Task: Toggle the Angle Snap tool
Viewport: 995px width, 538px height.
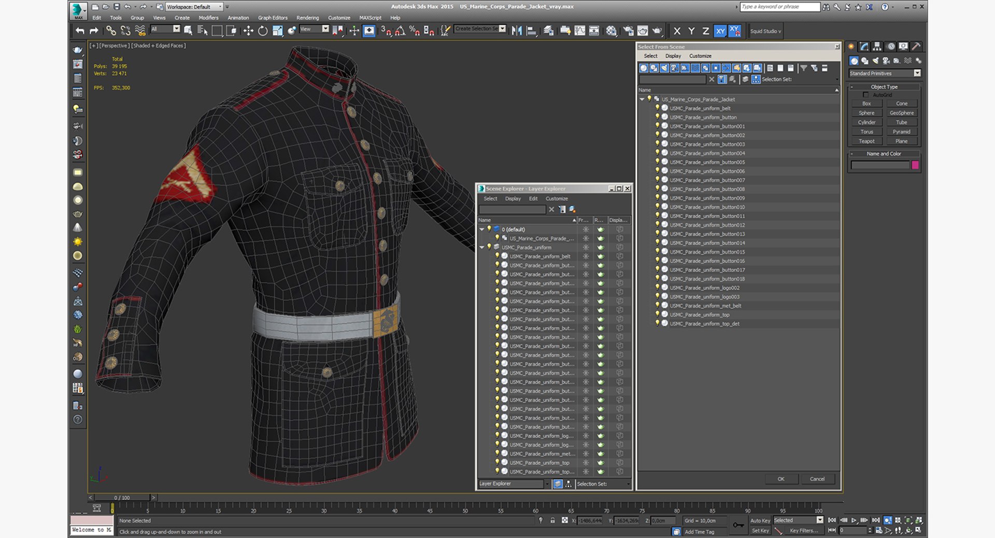Action: 400,31
